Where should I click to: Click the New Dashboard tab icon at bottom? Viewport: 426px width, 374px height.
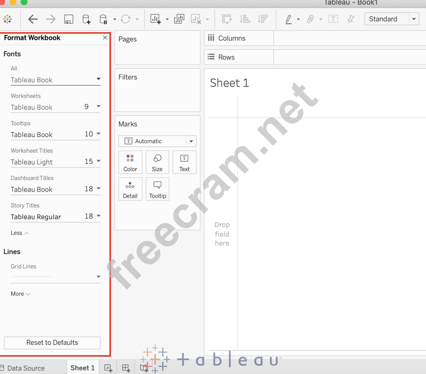(126, 368)
